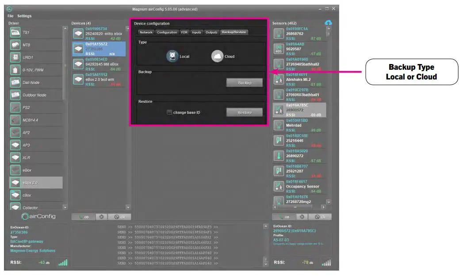The width and height of the screenshot is (459, 279).
Task: Select sensor 27269485bathhall2 row
Action: point(299,64)
